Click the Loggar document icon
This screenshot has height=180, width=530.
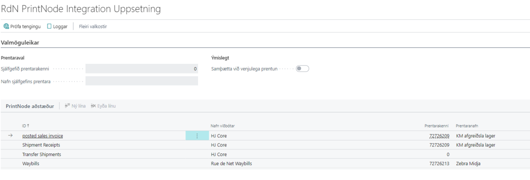pyautogui.click(x=49, y=27)
